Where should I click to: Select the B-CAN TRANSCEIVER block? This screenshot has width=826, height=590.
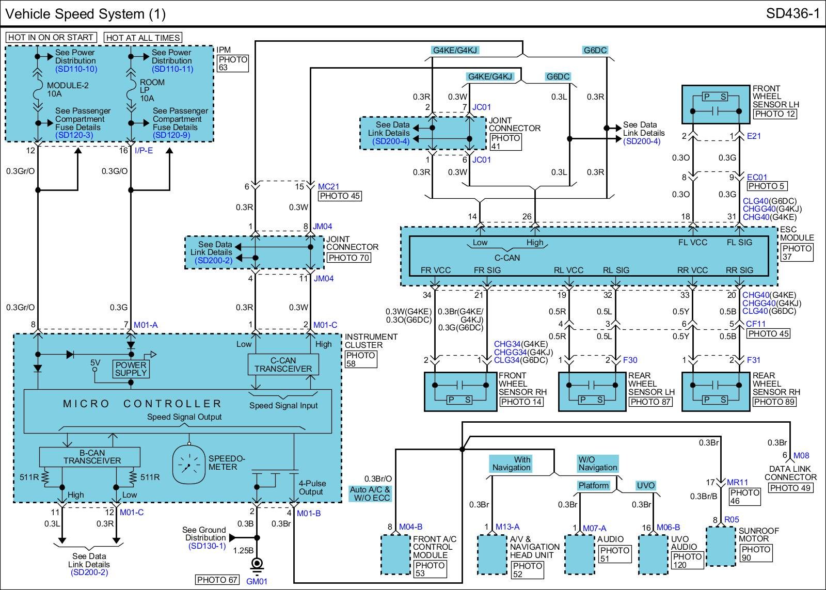tap(90, 457)
